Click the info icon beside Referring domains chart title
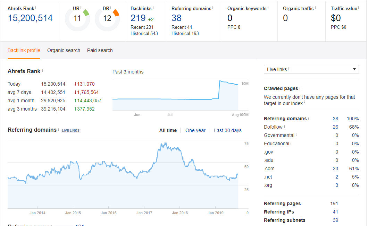Viewport: 368px width, 226px height. [x=59, y=129]
